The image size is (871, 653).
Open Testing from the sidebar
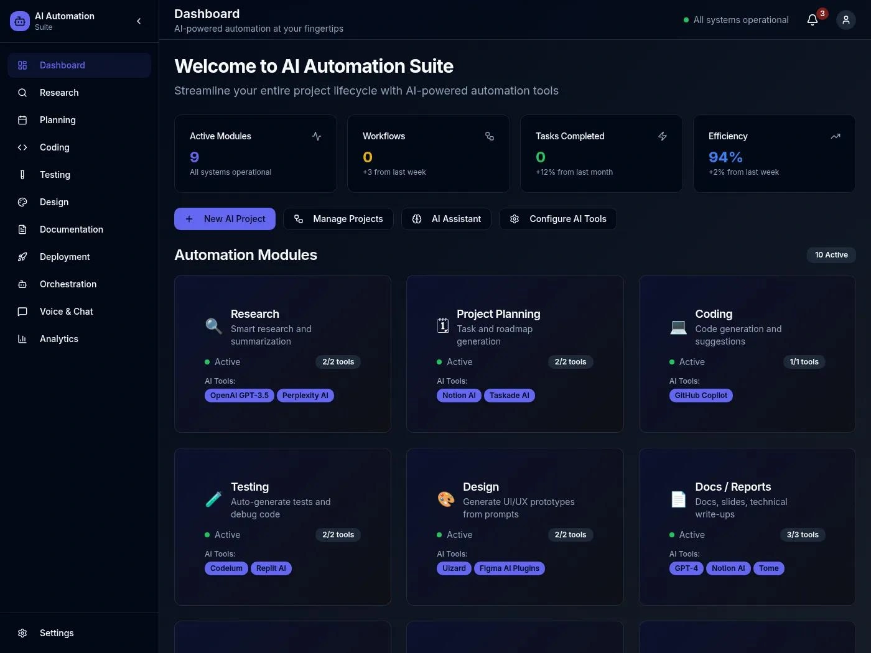click(79, 175)
